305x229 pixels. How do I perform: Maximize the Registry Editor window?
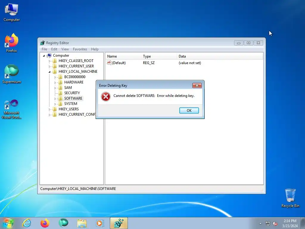(x=248, y=43)
